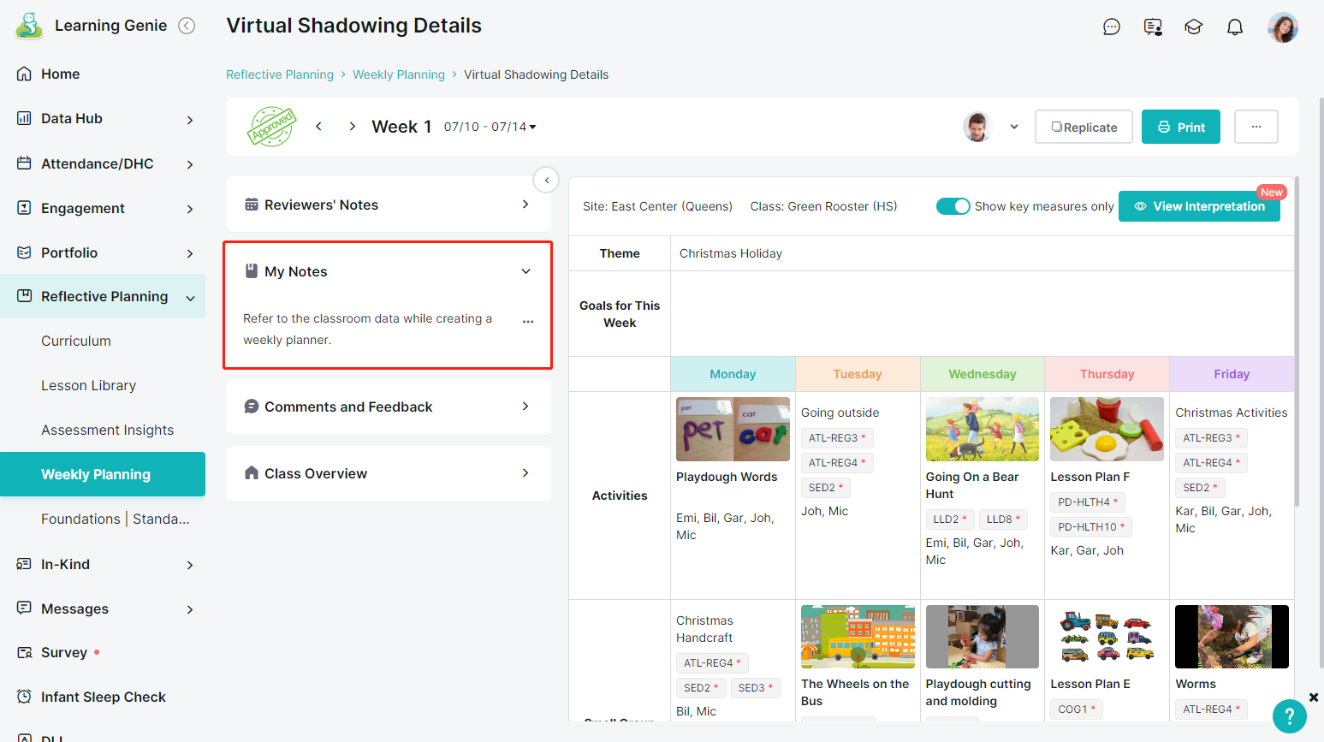The image size is (1324, 742).
Task: Click the Print button
Action: [1181, 127]
